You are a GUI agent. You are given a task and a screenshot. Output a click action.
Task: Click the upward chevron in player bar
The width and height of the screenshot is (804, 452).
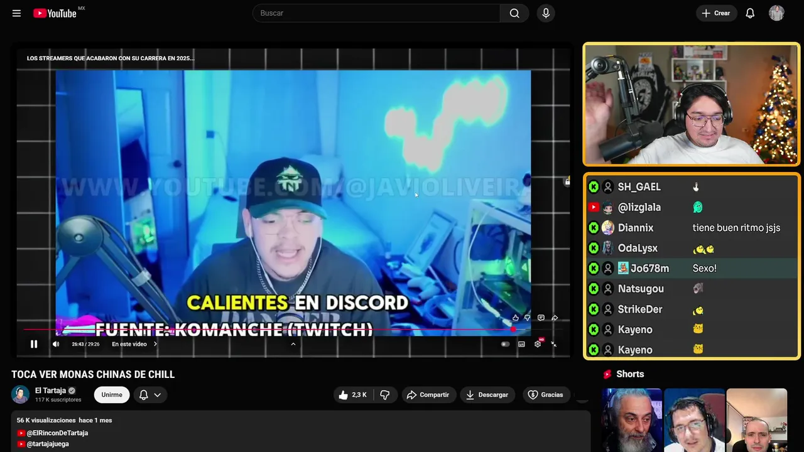pyautogui.click(x=293, y=344)
